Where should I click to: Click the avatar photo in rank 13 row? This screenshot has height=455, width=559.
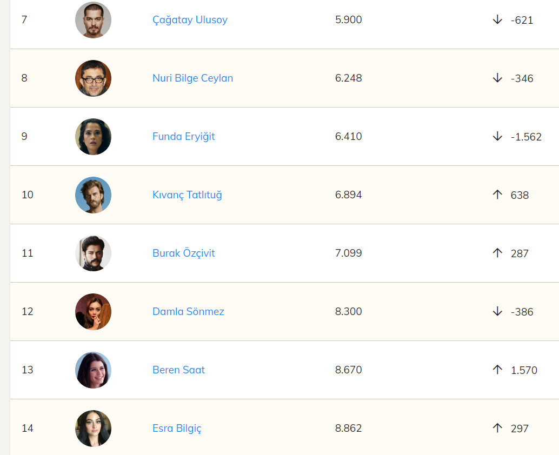(x=93, y=370)
